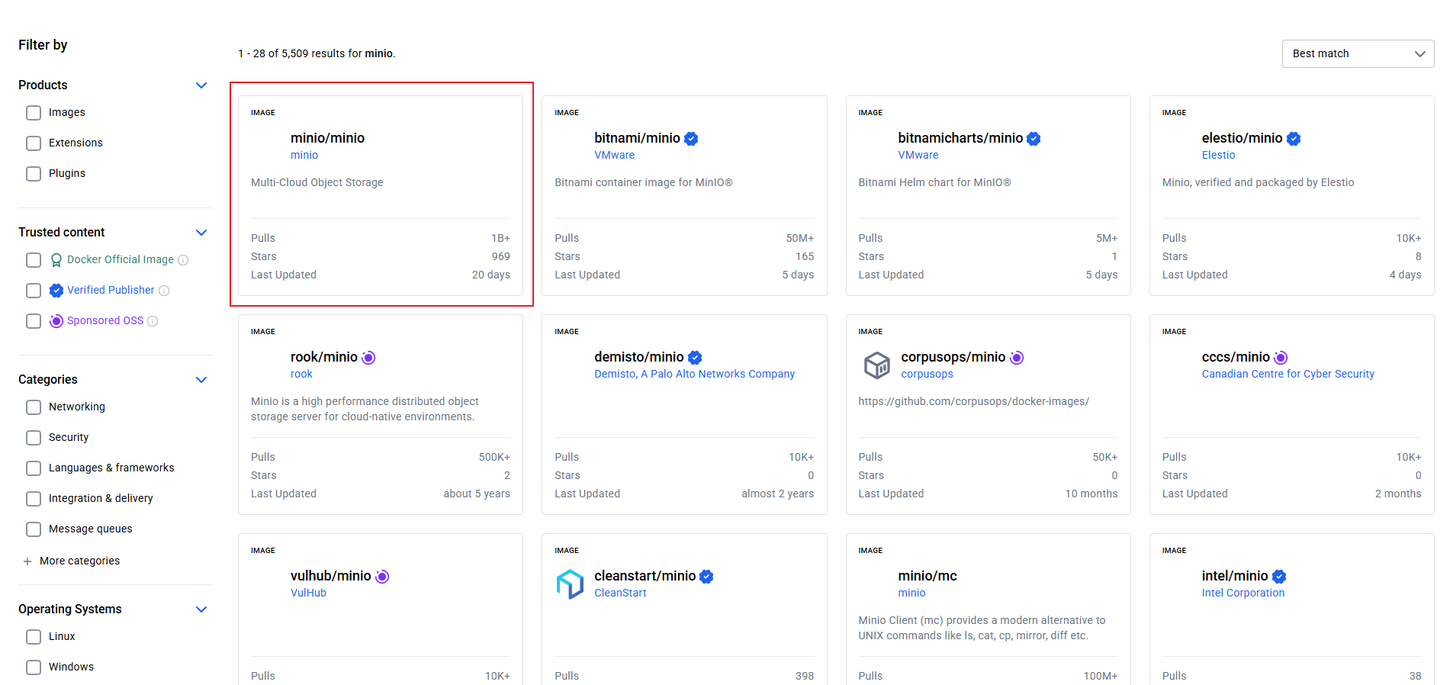
Task: Enable Integration & delivery checkbox
Action: [34, 499]
